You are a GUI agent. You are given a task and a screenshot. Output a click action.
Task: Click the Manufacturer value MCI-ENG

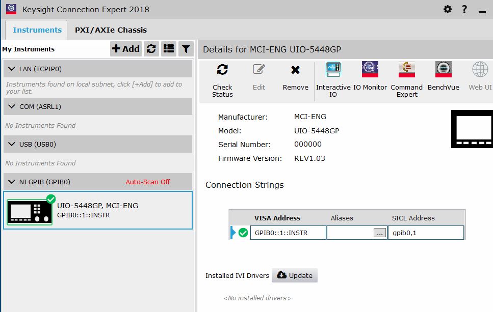tap(310, 117)
